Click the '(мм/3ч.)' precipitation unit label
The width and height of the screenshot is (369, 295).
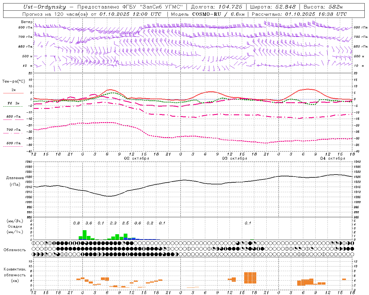(x=15, y=221)
